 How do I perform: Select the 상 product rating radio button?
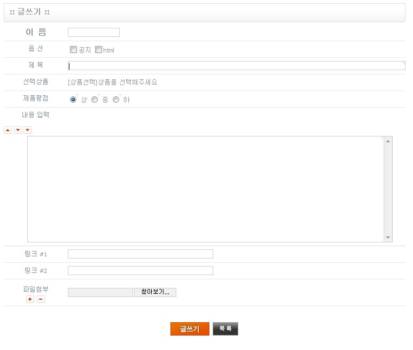click(x=73, y=100)
